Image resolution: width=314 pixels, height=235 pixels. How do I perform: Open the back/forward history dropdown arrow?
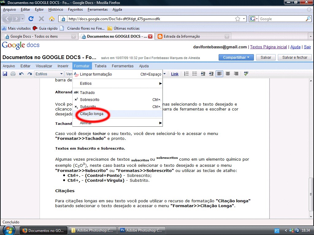click(22, 19)
